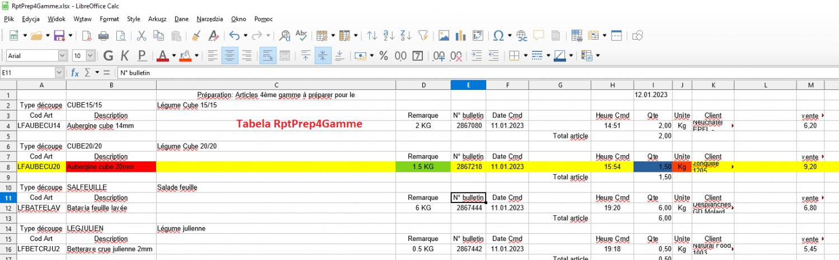Expand the Border Style dropdown arrow

pyautogui.click(x=548, y=56)
